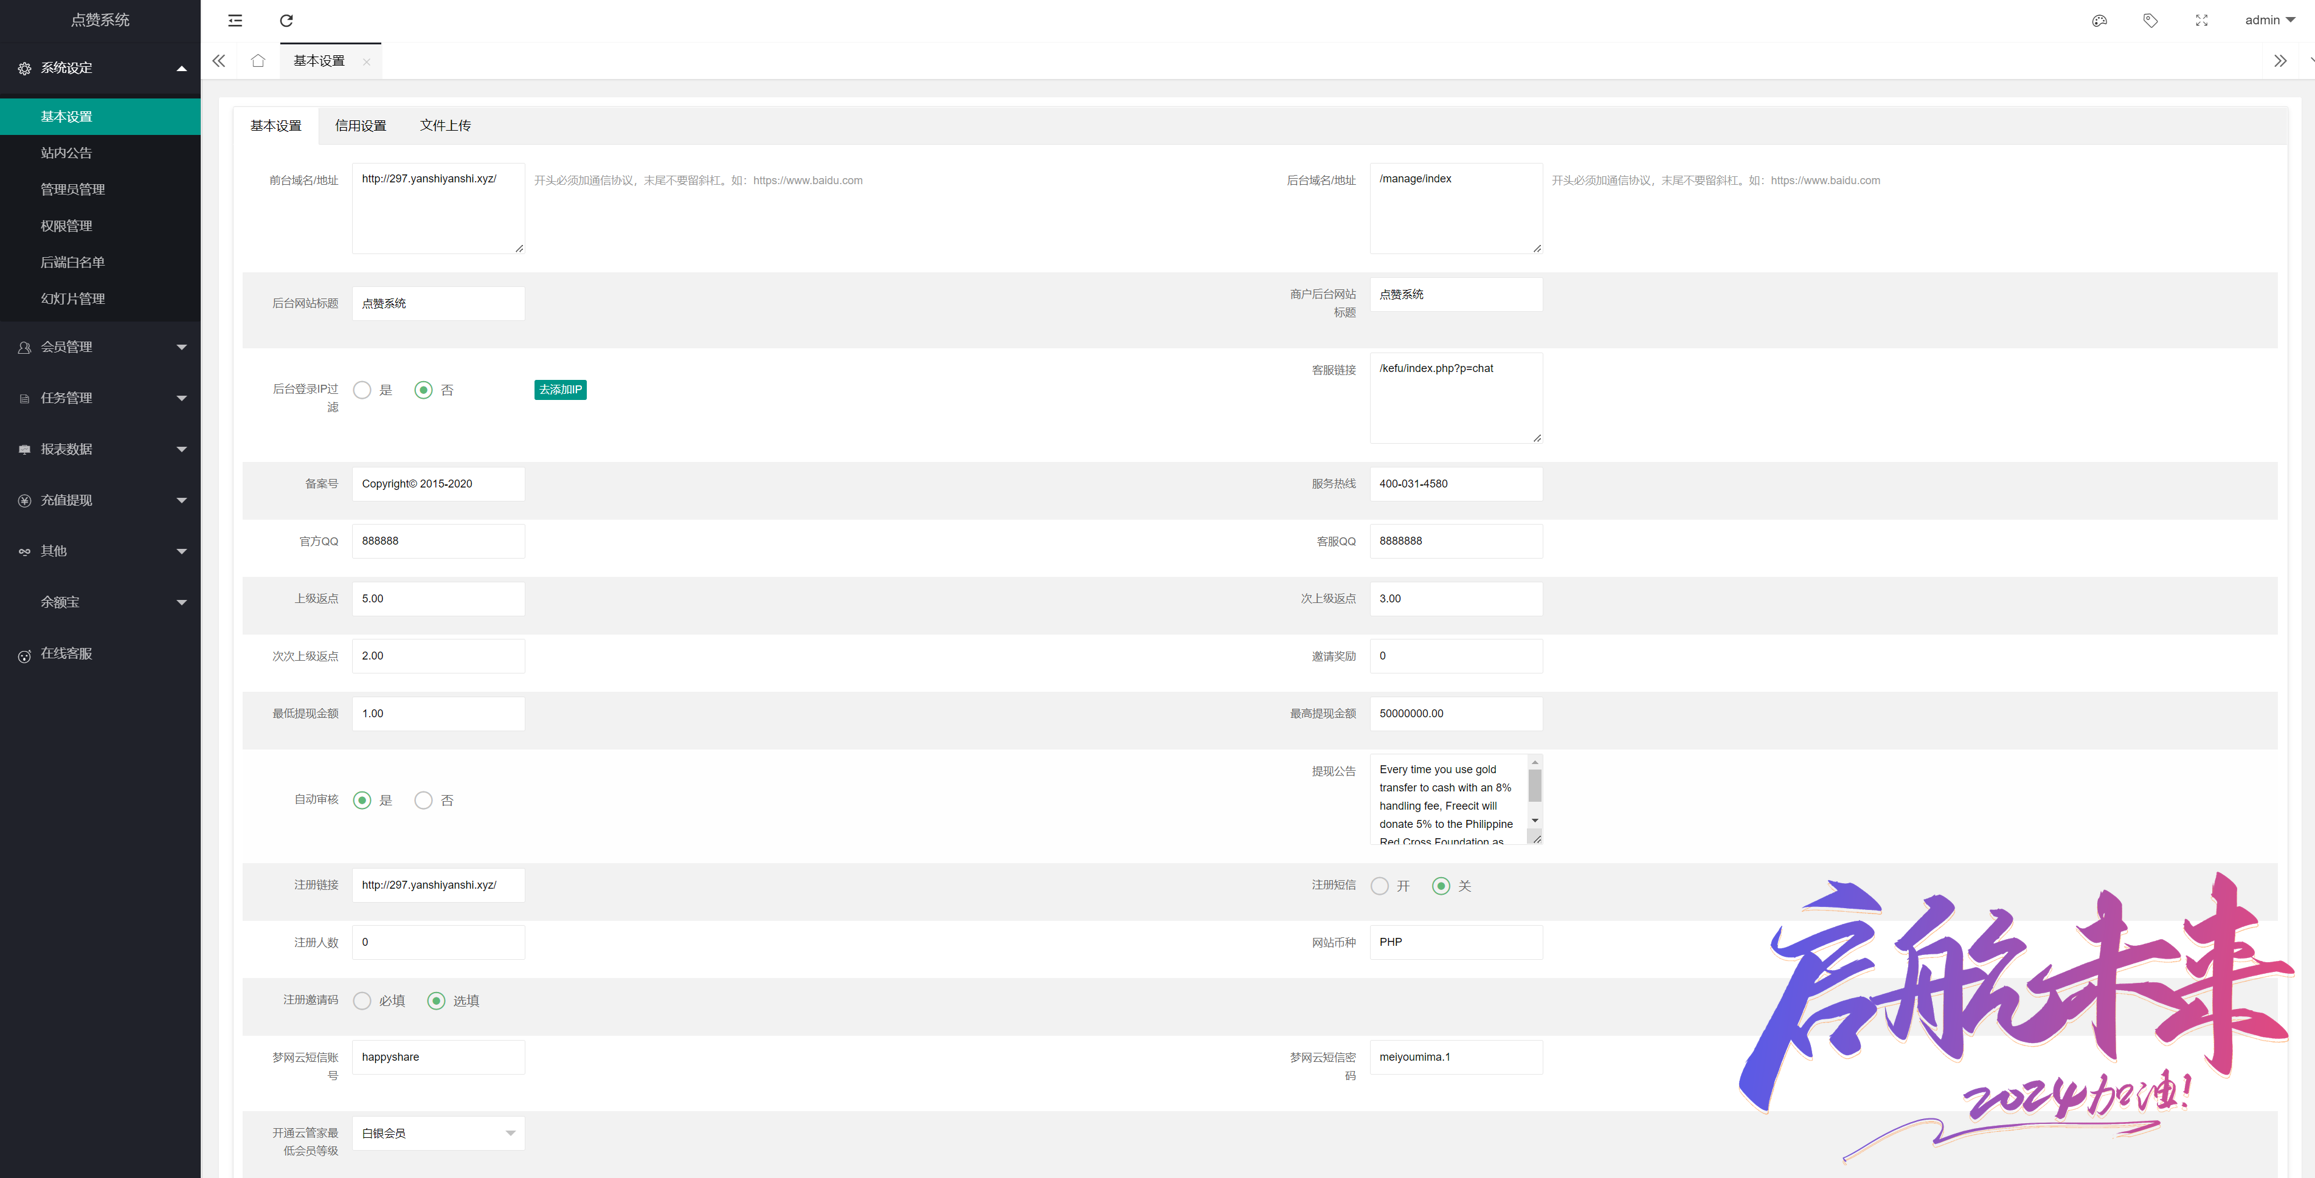
Task: Collapse the sidebar with the menu toggle icon
Action: tap(235, 21)
